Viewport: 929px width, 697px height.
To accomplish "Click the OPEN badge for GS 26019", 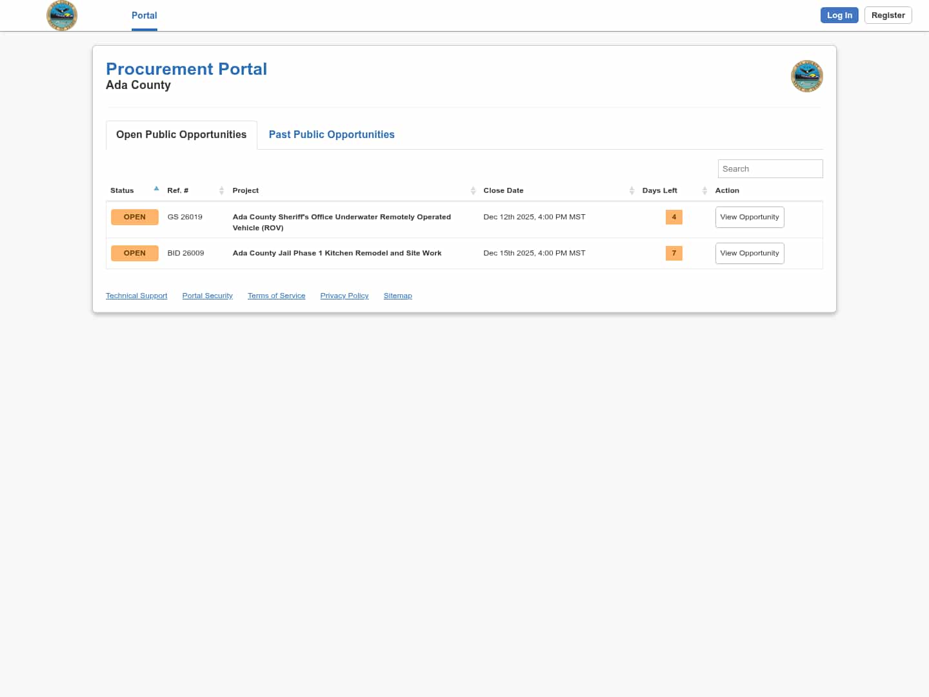I will coord(135,217).
